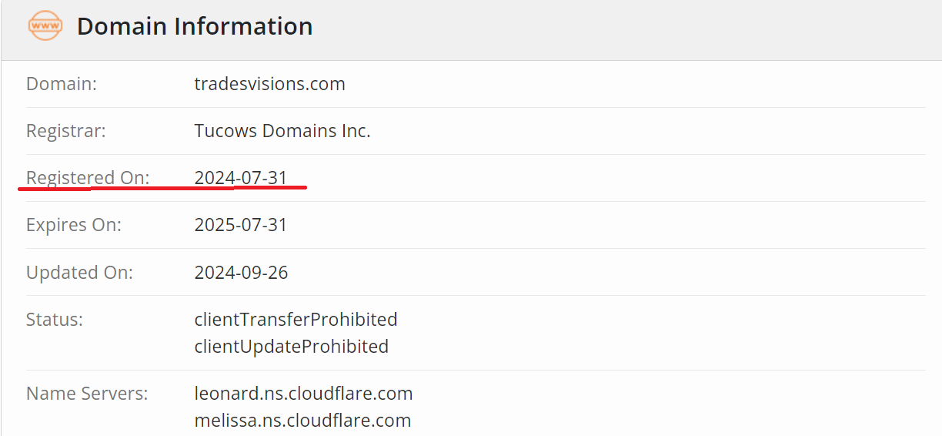
Task: Click the Expires On: label
Action: click(x=74, y=225)
